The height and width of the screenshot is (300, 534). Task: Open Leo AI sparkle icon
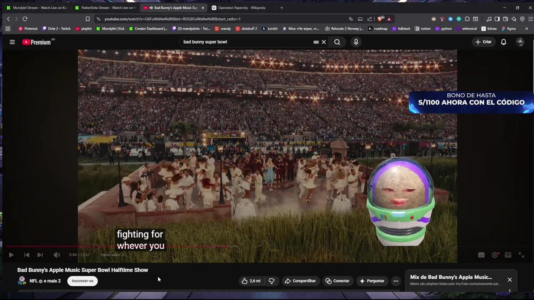[514, 19]
